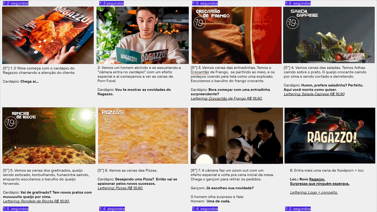Click the Ragazzo menu cover thumbnail

tap(48, 35)
